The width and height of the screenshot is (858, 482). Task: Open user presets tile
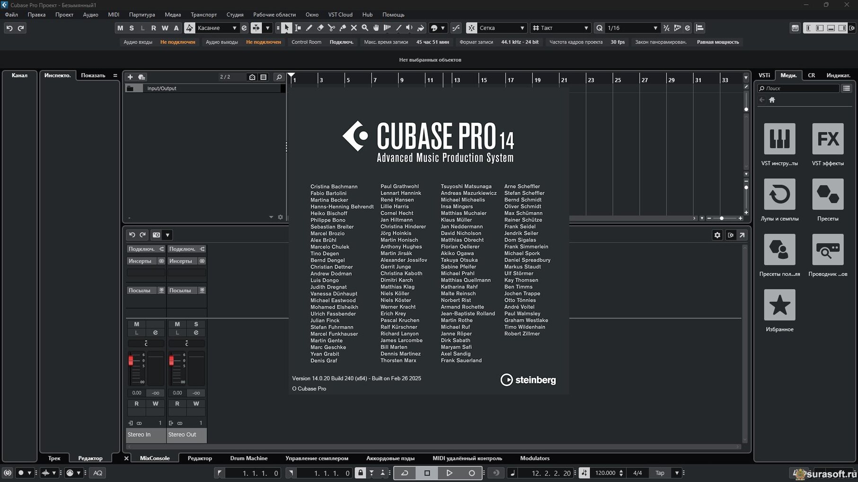779,250
